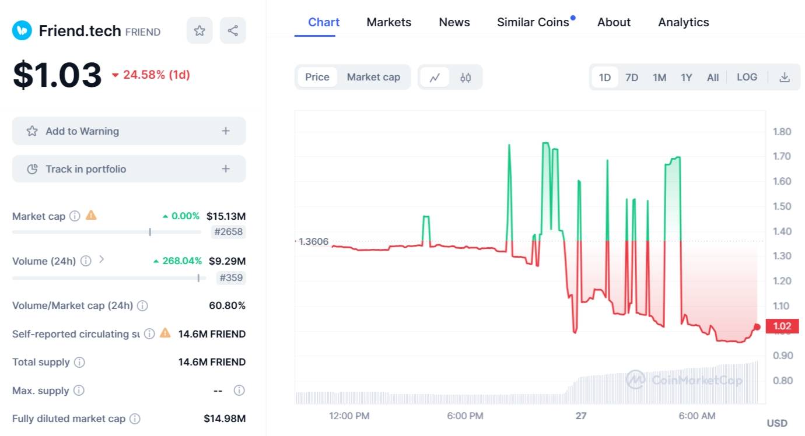The image size is (805, 436).
Task: Open Market cap info icon
Action: [75, 216]
